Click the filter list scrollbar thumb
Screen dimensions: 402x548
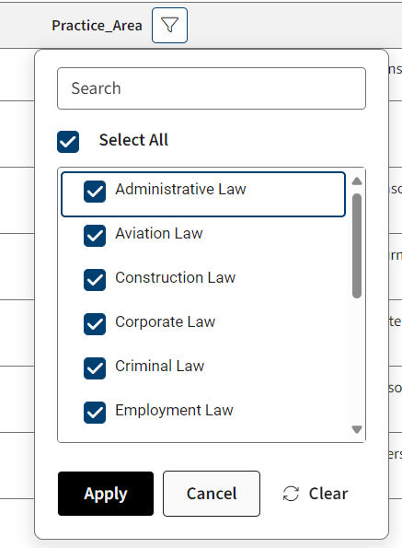tap(357, 246)
